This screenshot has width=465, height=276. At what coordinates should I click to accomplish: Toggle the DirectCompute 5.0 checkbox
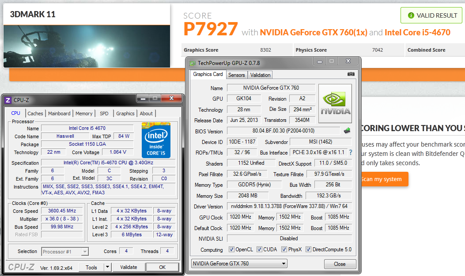(308, 250)
